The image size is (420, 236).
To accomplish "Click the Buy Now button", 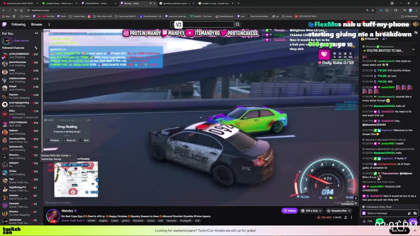I will pos(399,230).
